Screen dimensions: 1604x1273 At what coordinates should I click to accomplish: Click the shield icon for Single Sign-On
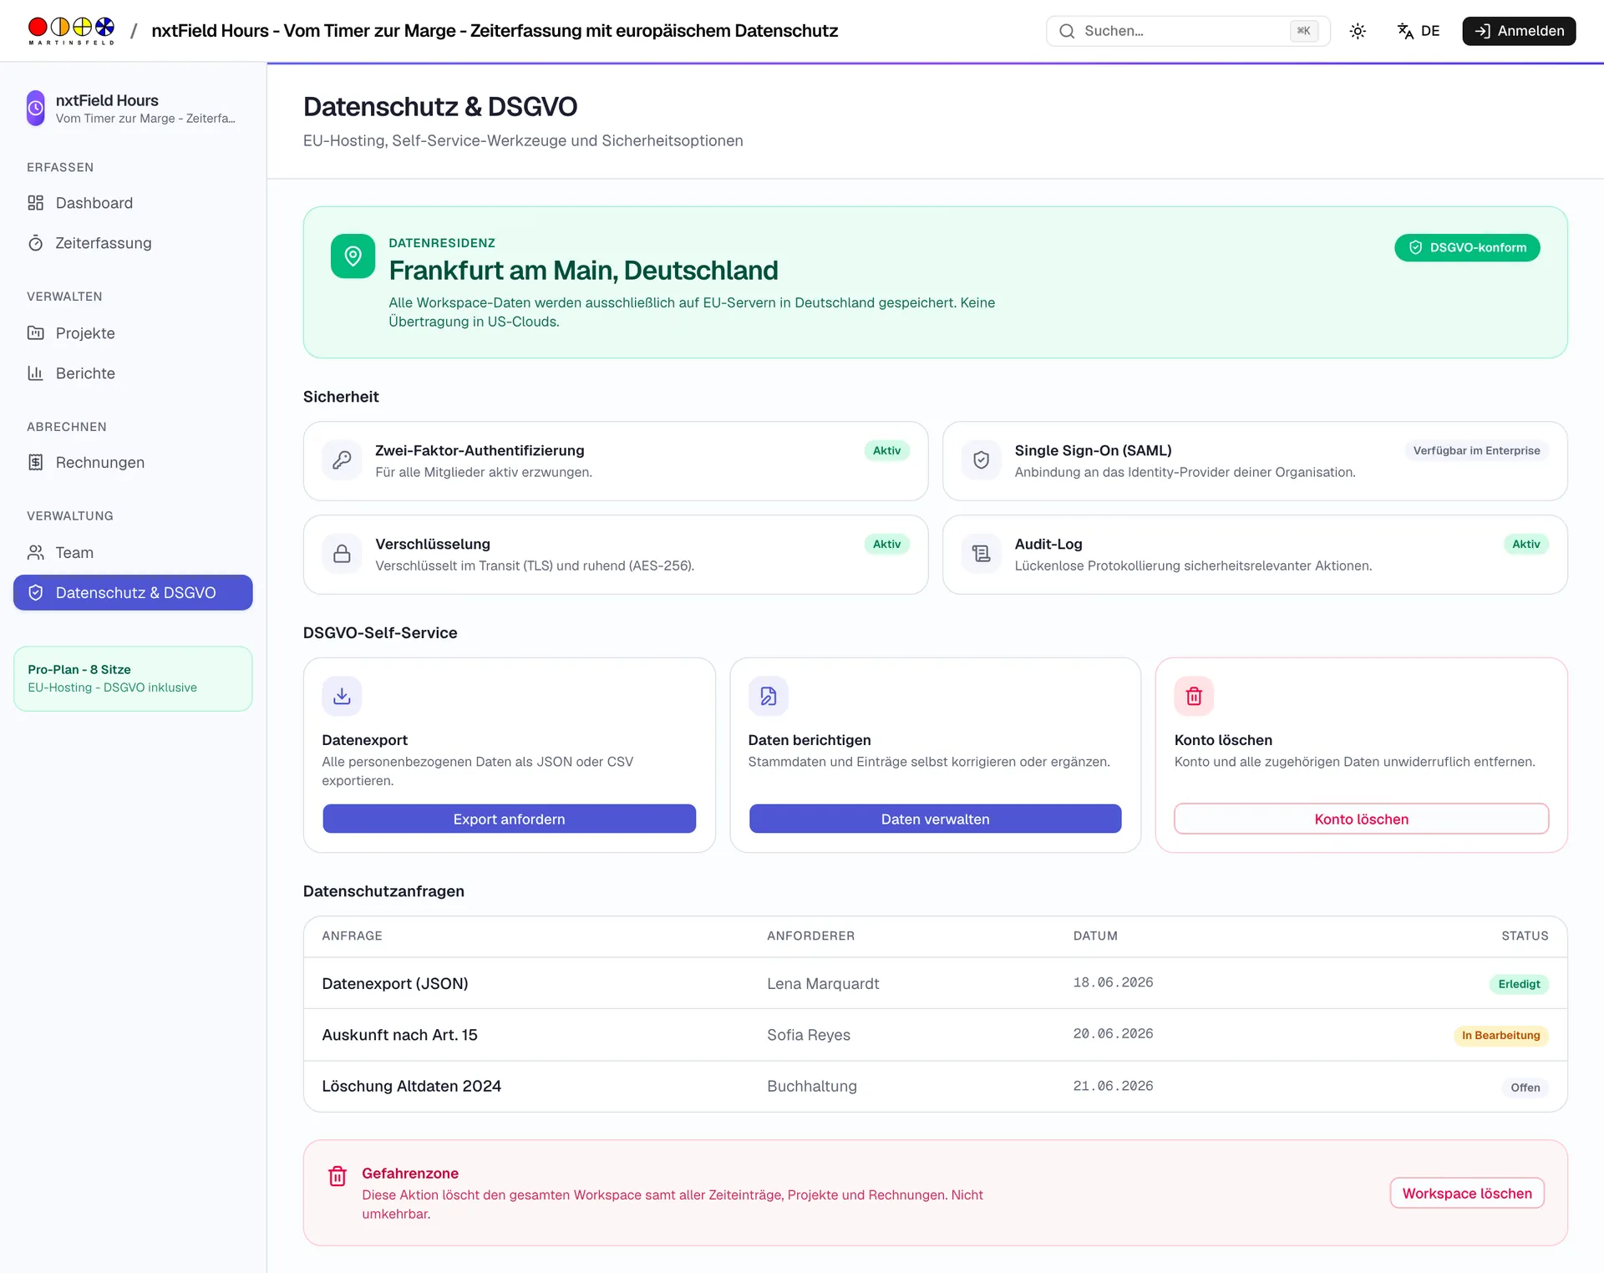tap(982, 460)
